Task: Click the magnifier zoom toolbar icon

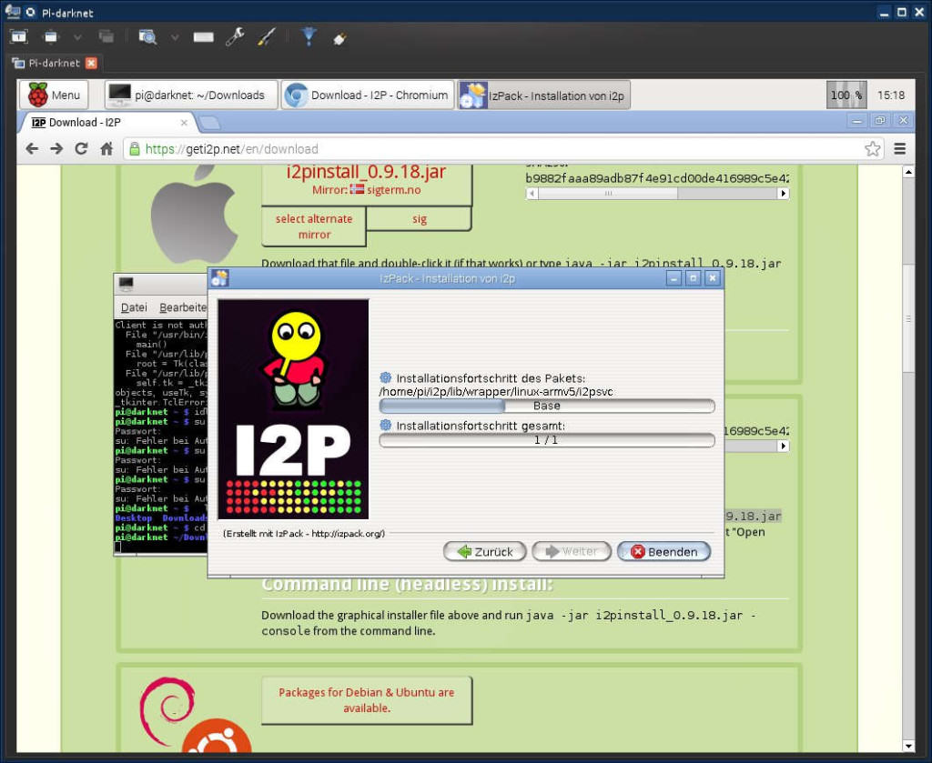Action: coord(147,36)
